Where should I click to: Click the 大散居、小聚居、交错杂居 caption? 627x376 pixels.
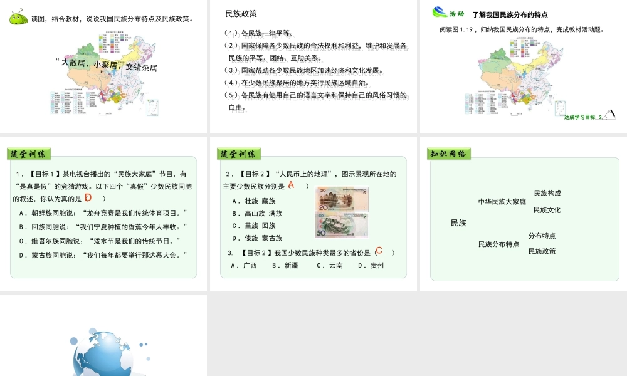pyautogui.click(x=107, y=65)
